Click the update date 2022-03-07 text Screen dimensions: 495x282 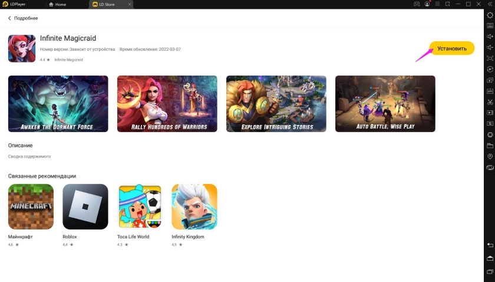(170, 50)
